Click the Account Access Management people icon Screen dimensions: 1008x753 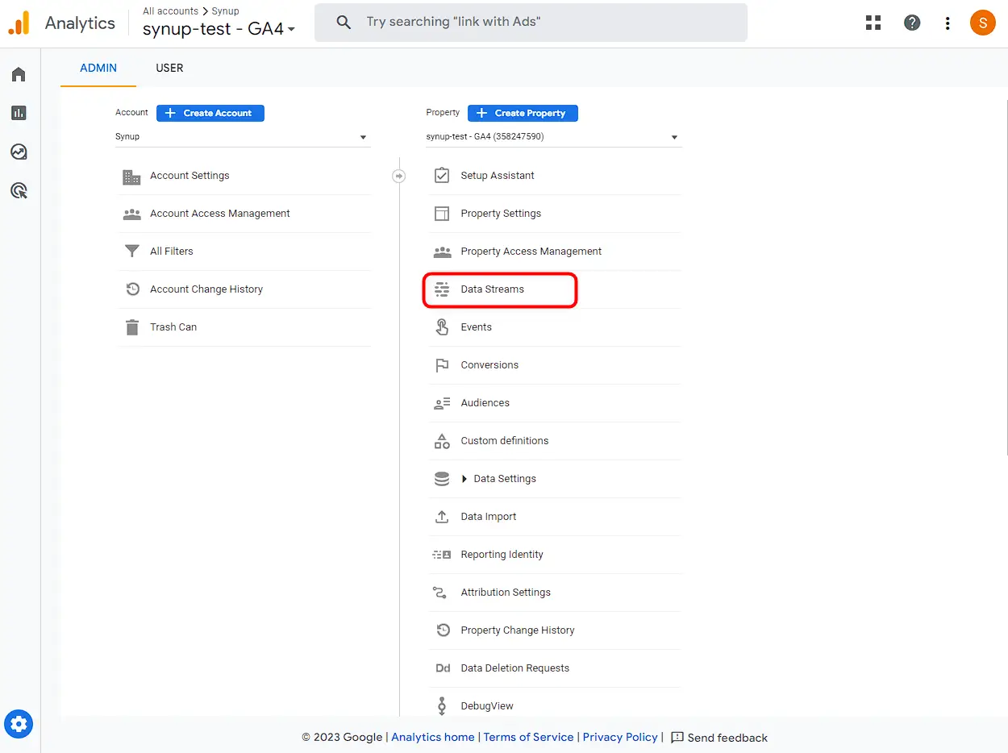(x=131, y=214)
